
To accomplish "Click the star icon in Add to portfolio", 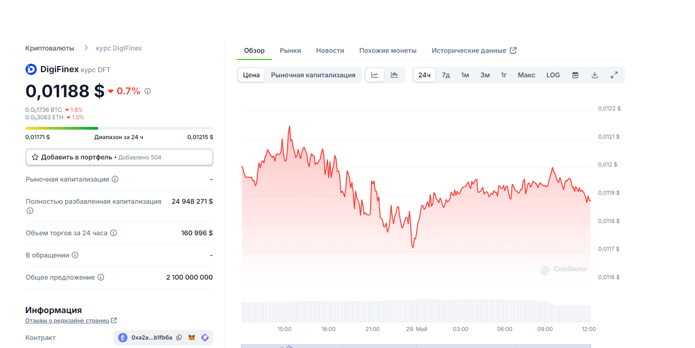I will [x=35, y=157].
